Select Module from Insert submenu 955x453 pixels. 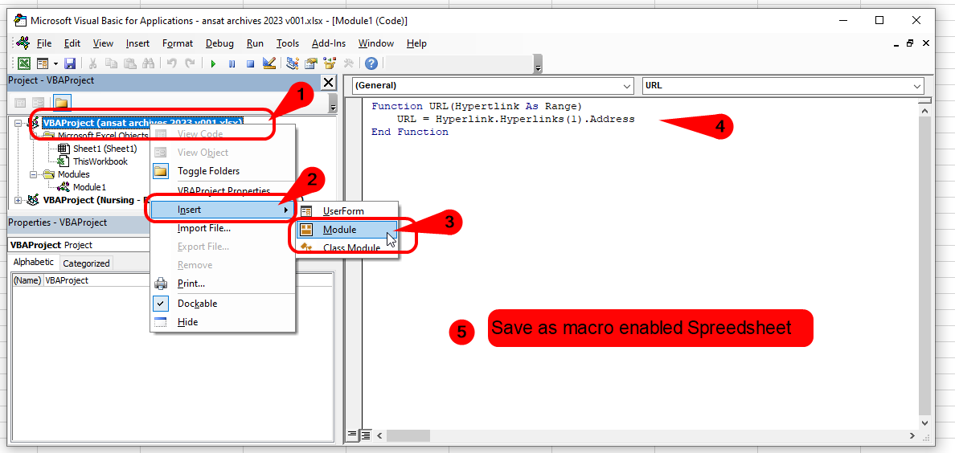click(346, 230)
